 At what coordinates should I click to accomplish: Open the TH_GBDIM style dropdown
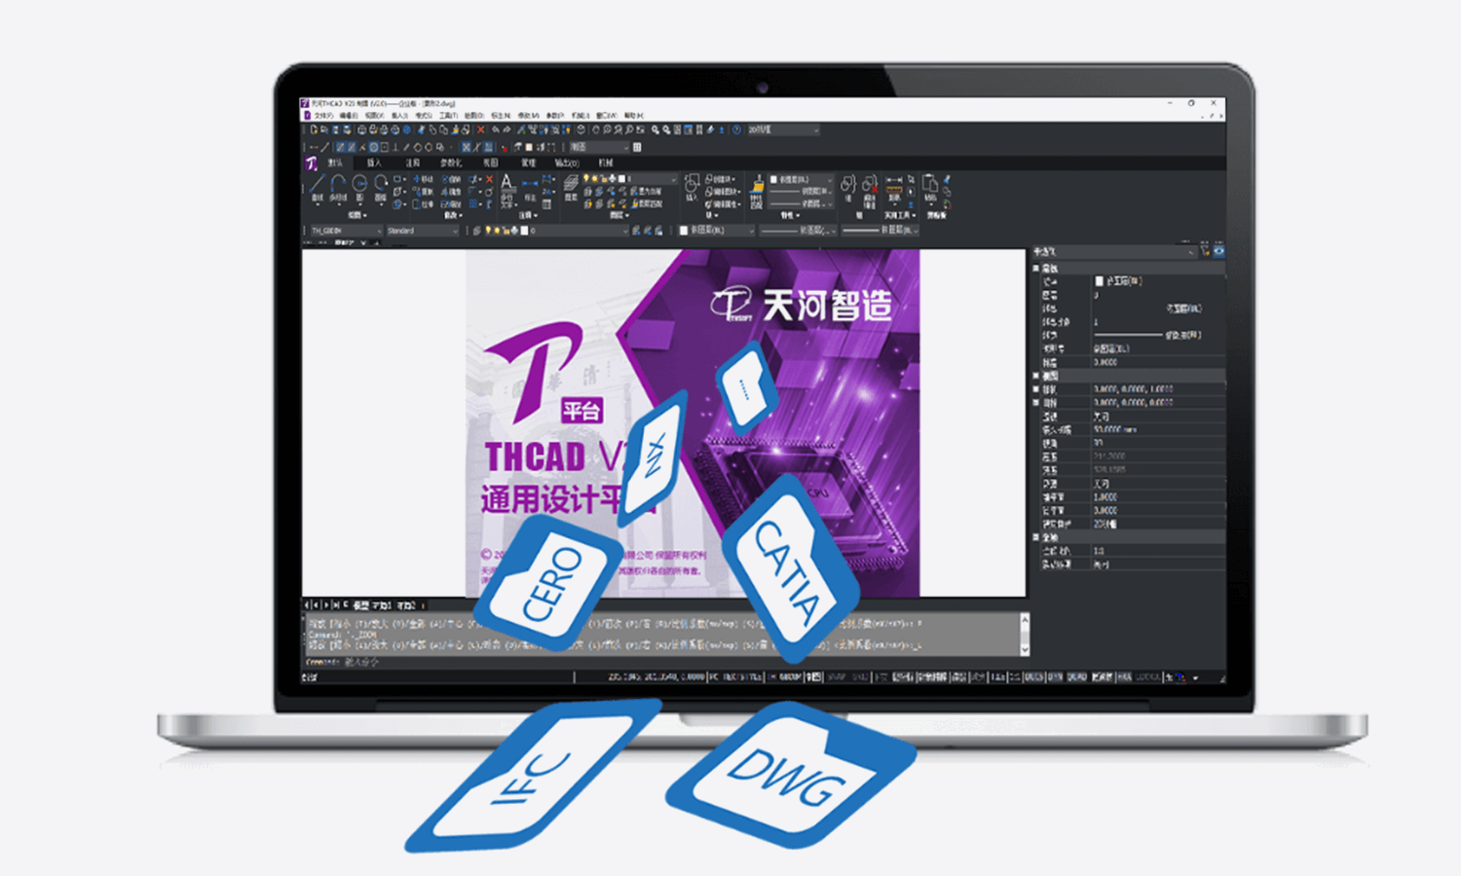click(347, 231)
